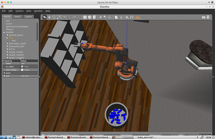Change view angle with orange cube icon

pos(138,17)
